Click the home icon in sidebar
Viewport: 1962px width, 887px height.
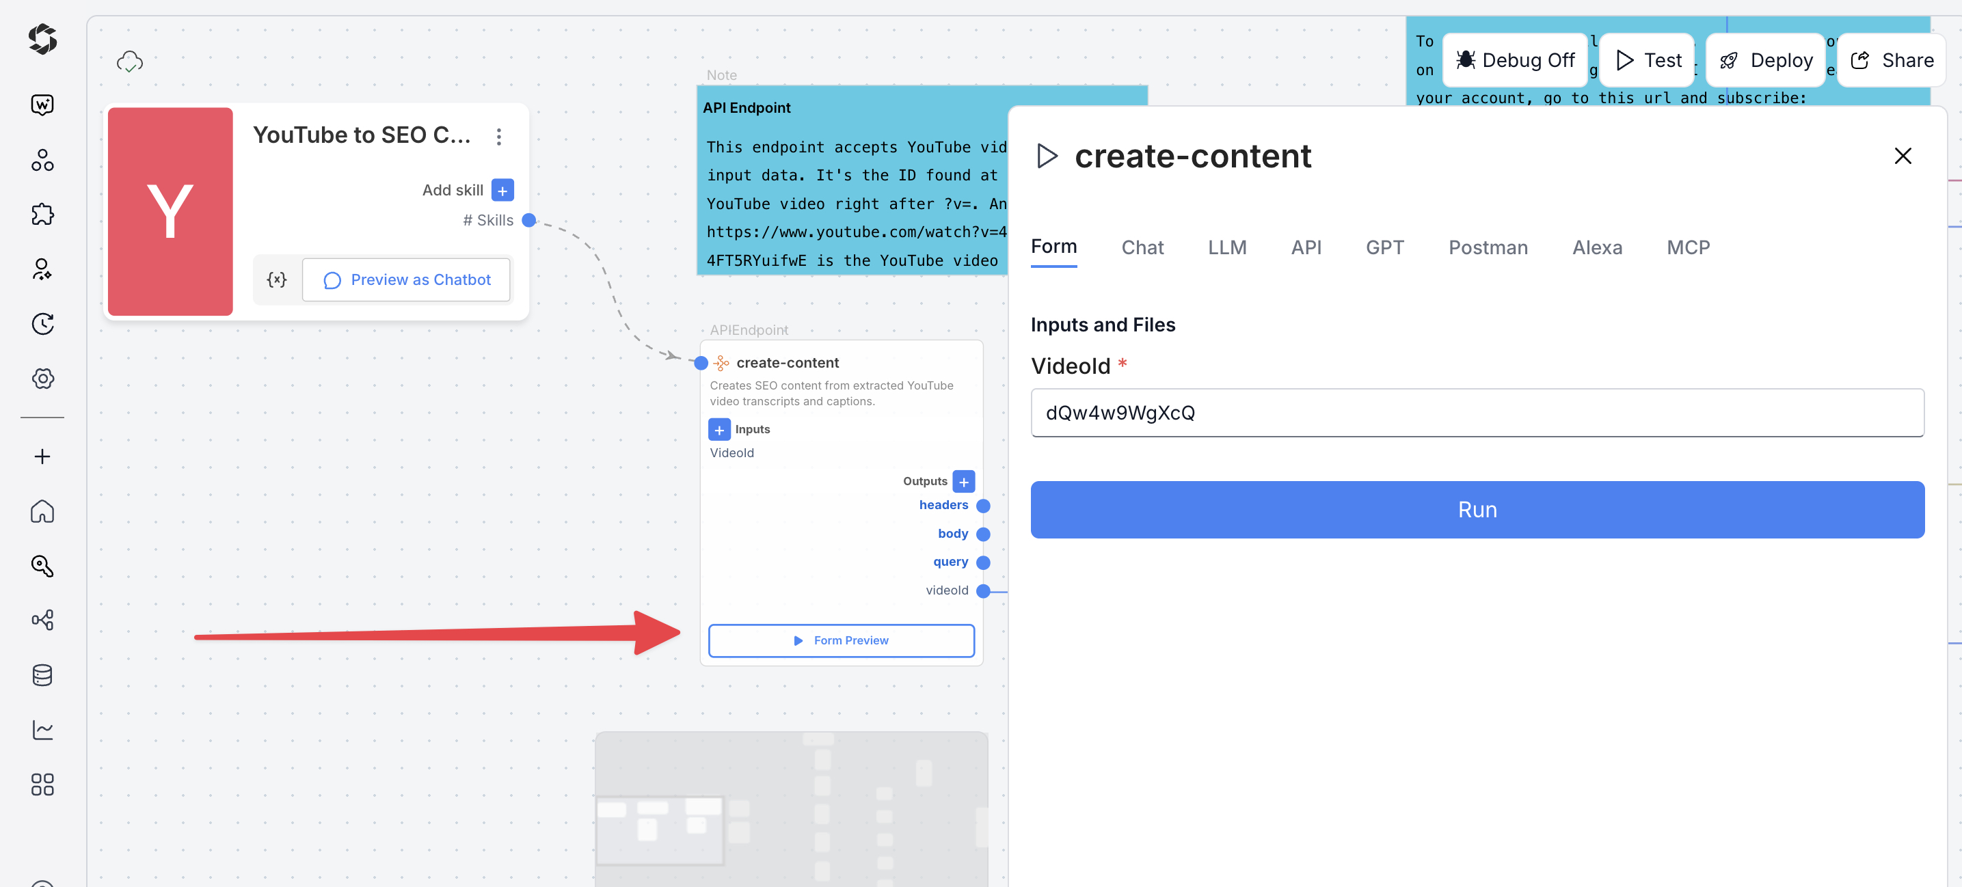coord(42,511)
